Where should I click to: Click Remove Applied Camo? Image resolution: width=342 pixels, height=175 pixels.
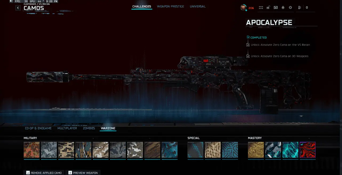pyautogui.click(x=44, y=173)
